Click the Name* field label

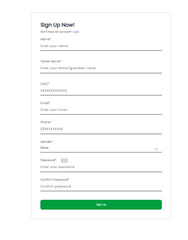click(46, 39)
